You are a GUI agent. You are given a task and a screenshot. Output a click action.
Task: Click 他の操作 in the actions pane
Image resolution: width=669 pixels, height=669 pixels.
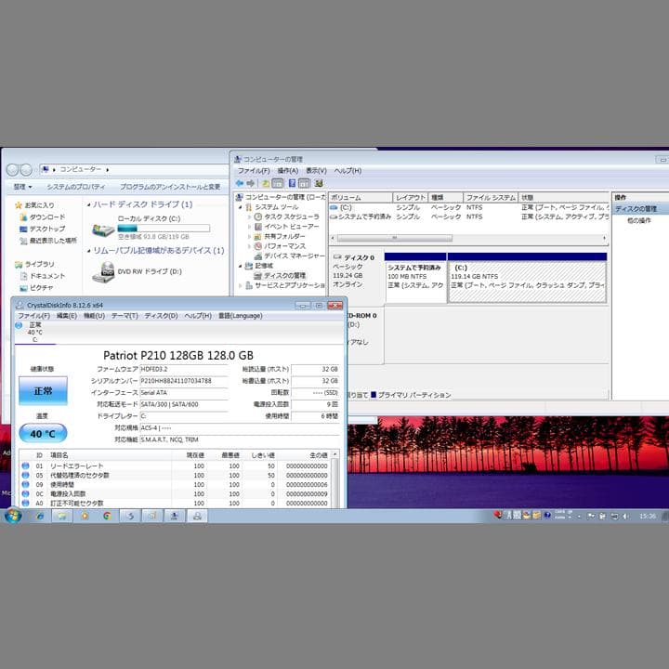point(638,220)
